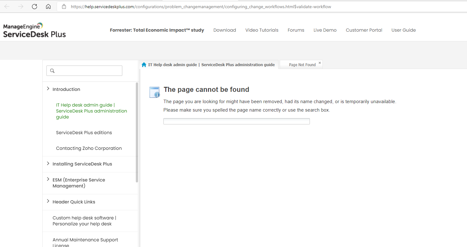Click the sidebar vertical scrollbar

tap(137, 132)
